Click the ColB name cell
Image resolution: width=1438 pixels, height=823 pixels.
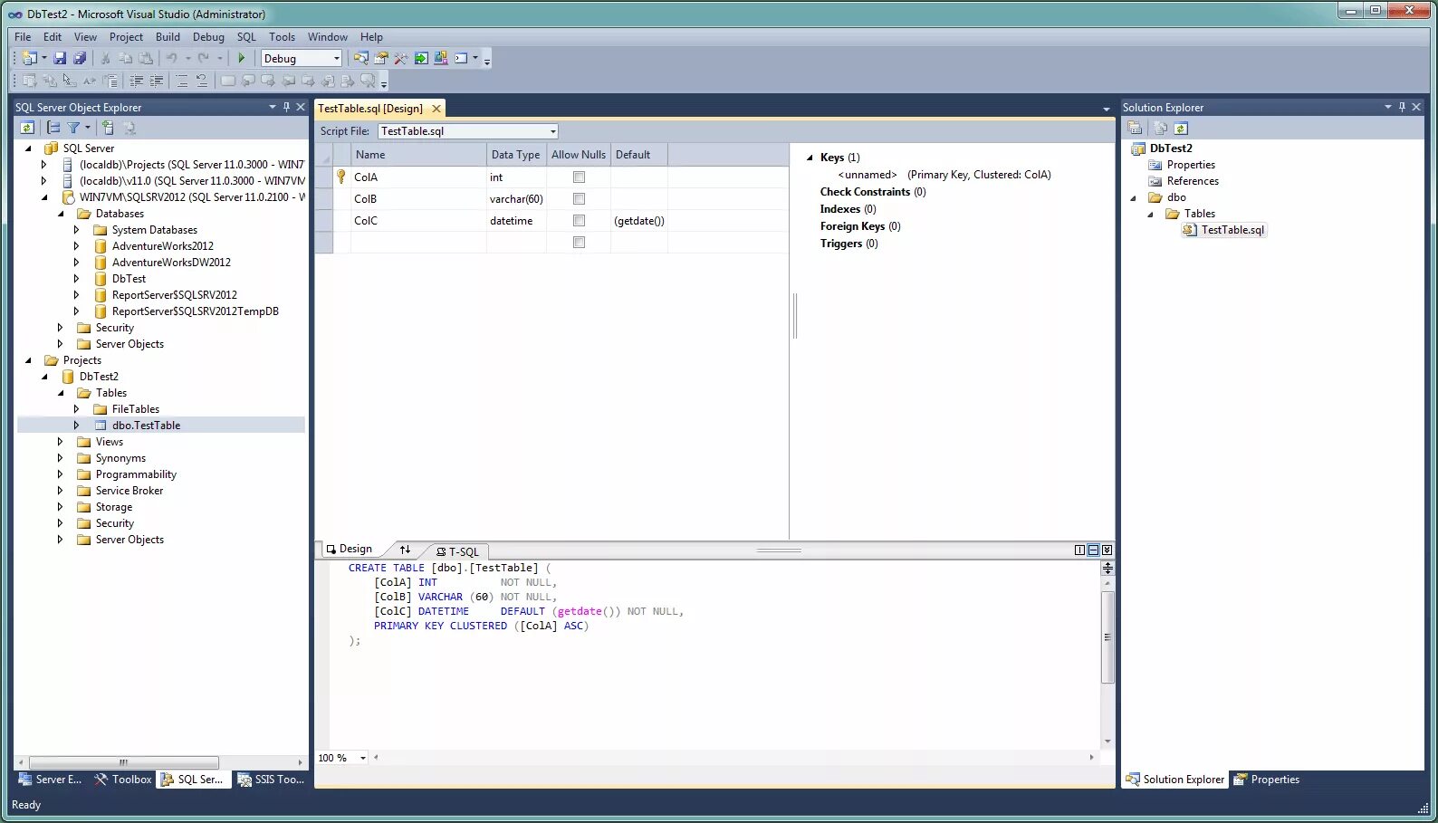418,199
